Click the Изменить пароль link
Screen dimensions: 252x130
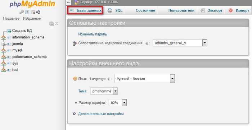click(x=93, y=34)
